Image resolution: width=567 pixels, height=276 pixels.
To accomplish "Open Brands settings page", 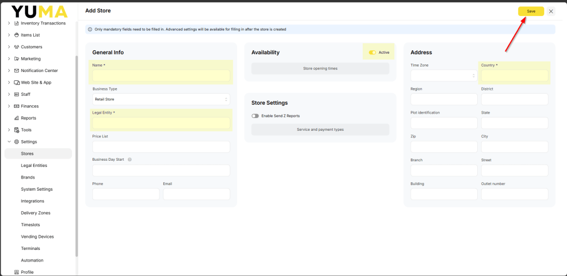I will 28,177.
